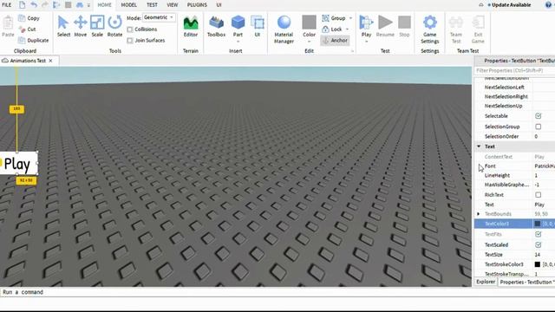Open the FILE menu

point(7,5)
